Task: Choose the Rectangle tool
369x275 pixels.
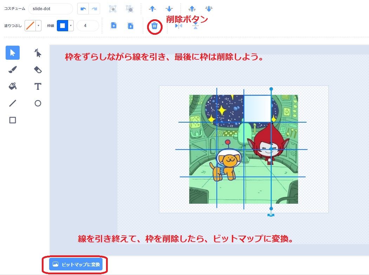Action: click(x=13, y=120)
